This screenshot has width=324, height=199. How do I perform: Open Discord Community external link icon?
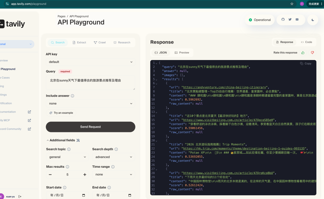(29, 129)
